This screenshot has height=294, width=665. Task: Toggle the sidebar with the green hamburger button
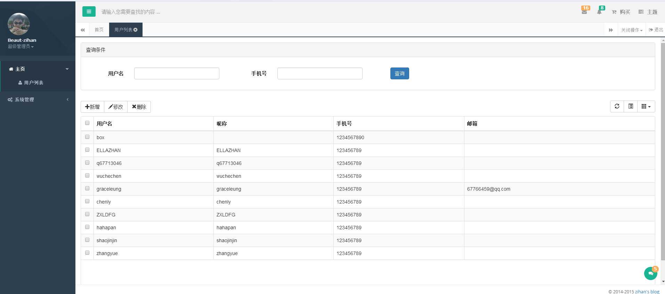point(89,11)
